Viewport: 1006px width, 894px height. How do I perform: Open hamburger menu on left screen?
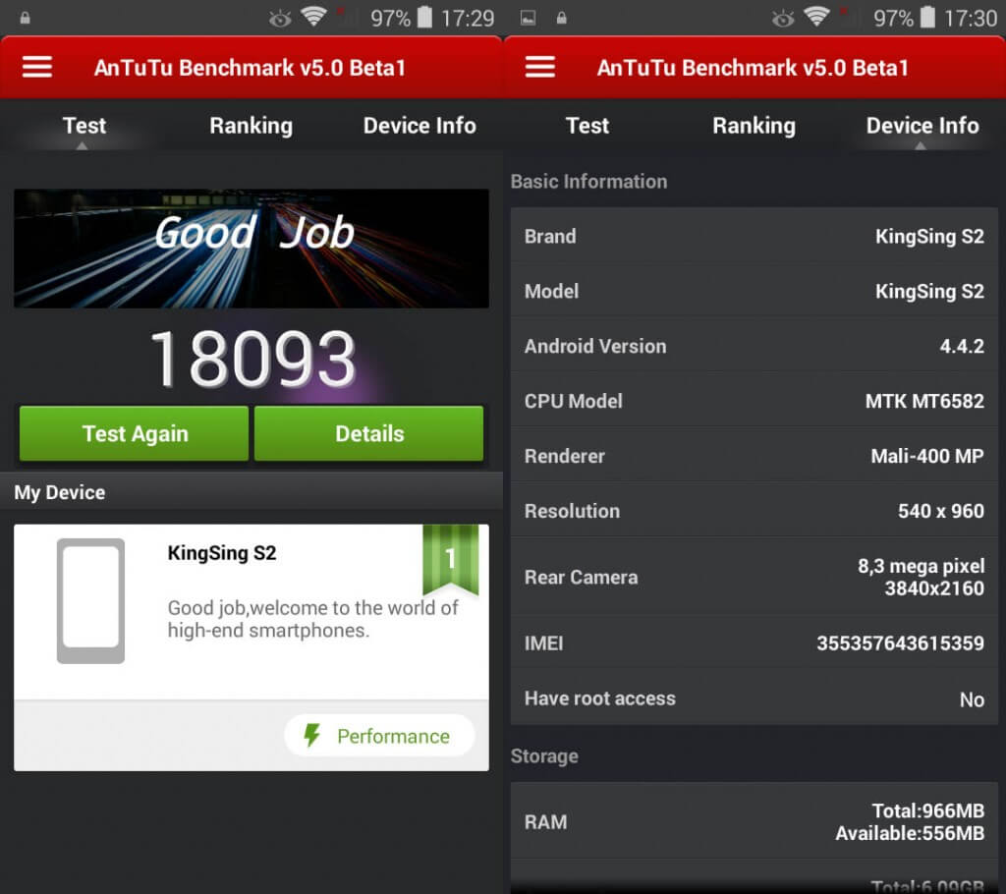point(37,67)
